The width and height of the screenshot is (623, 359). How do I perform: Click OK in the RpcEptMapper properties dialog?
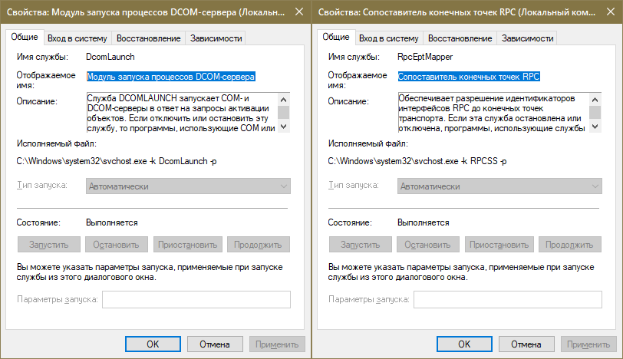pos(464,344)
